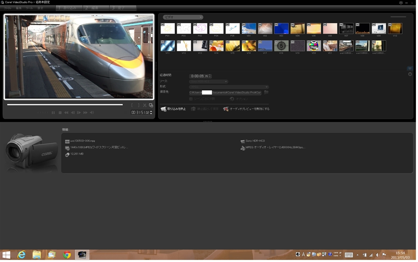The image size is (418, 262).
Task: Open the ビデオ library category dropdown
Action: click(182, 17)
